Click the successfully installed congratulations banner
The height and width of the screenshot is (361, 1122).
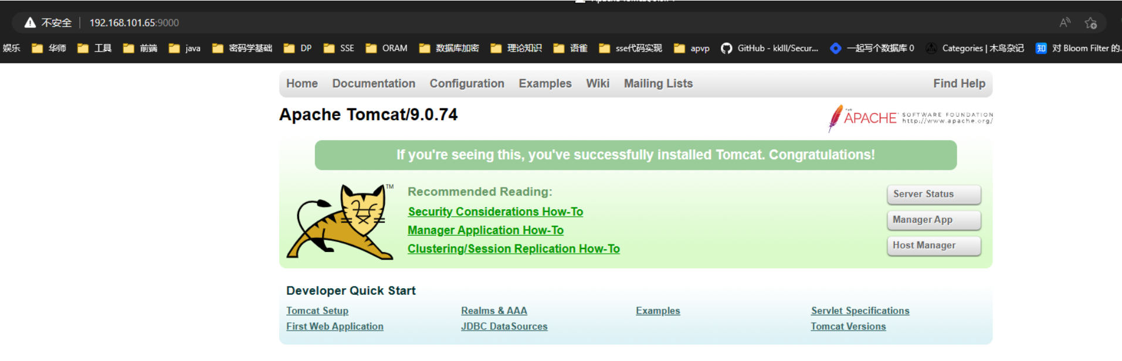(x=636, y=155)
